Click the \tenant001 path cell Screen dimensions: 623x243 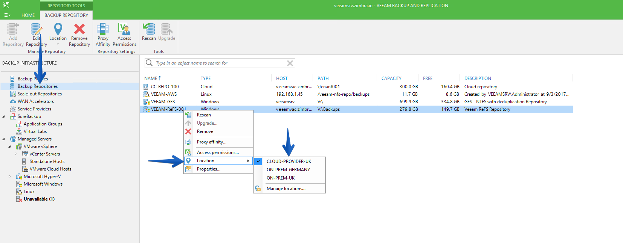[328, 87]
